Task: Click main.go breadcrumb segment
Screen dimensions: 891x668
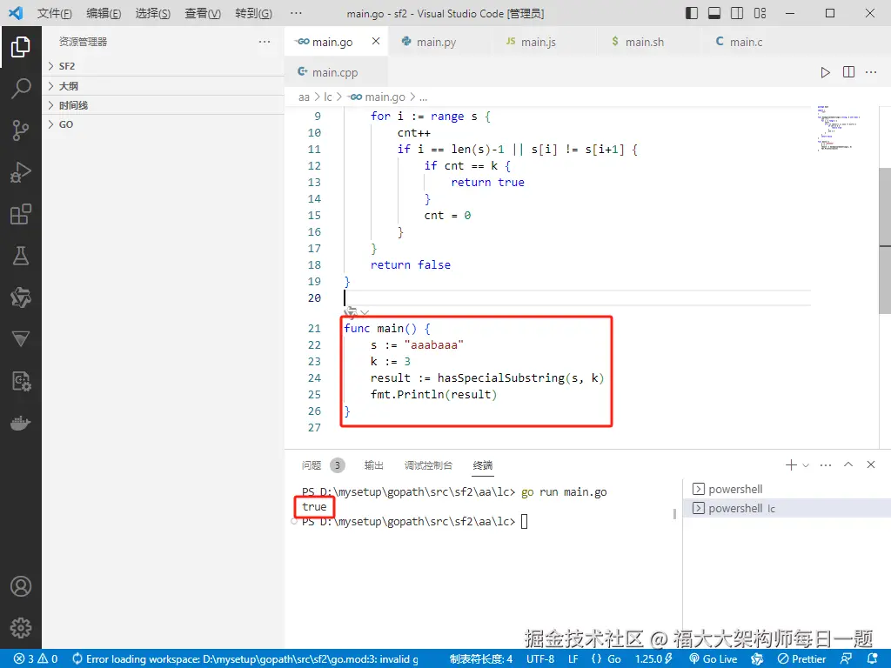Action: click(379, 97)
